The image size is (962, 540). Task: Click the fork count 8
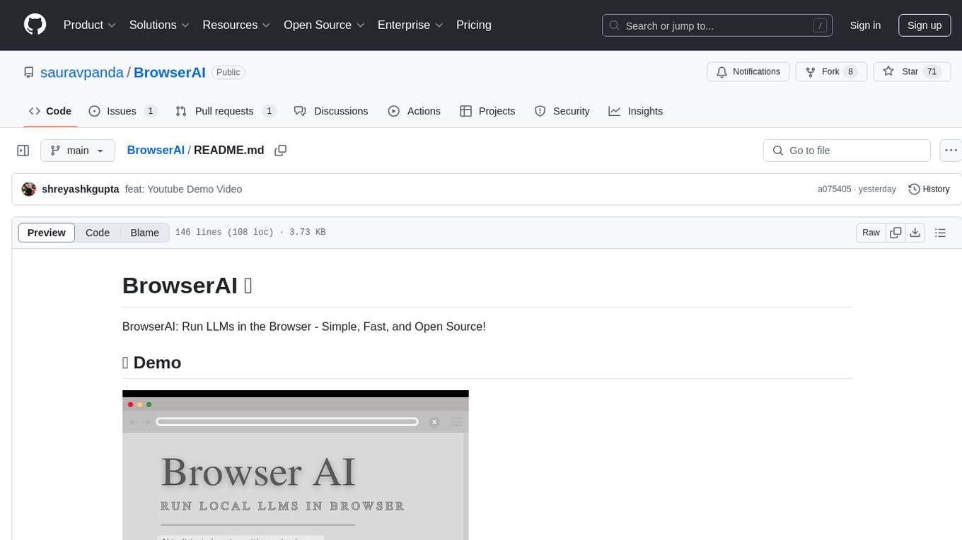[x=850, y=72]
